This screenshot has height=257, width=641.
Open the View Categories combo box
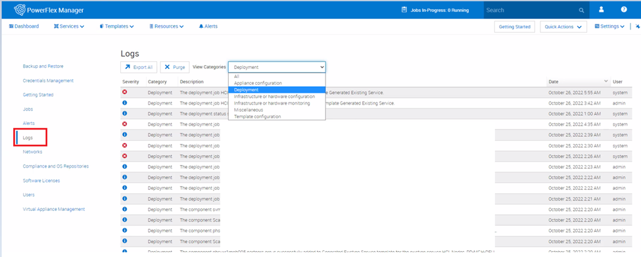coord(277,67)
